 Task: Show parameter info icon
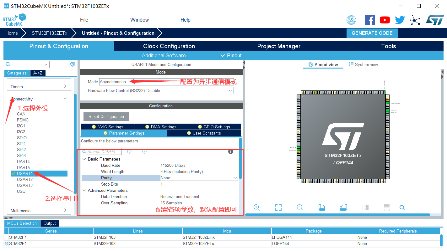pyautogui.click(x=231, y=151)
